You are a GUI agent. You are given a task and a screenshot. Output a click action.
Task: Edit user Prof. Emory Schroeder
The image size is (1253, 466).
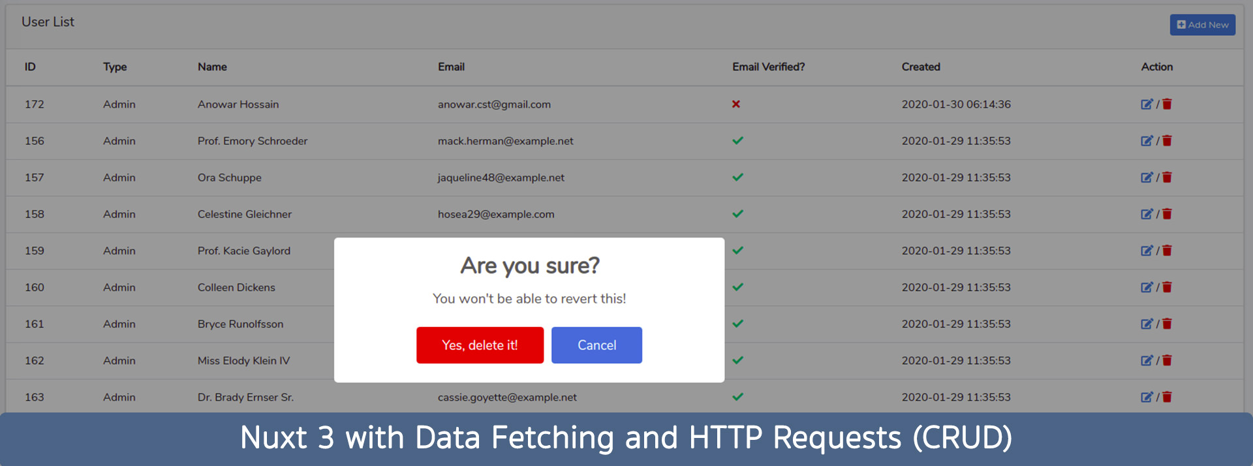[x=1147, y=141]
